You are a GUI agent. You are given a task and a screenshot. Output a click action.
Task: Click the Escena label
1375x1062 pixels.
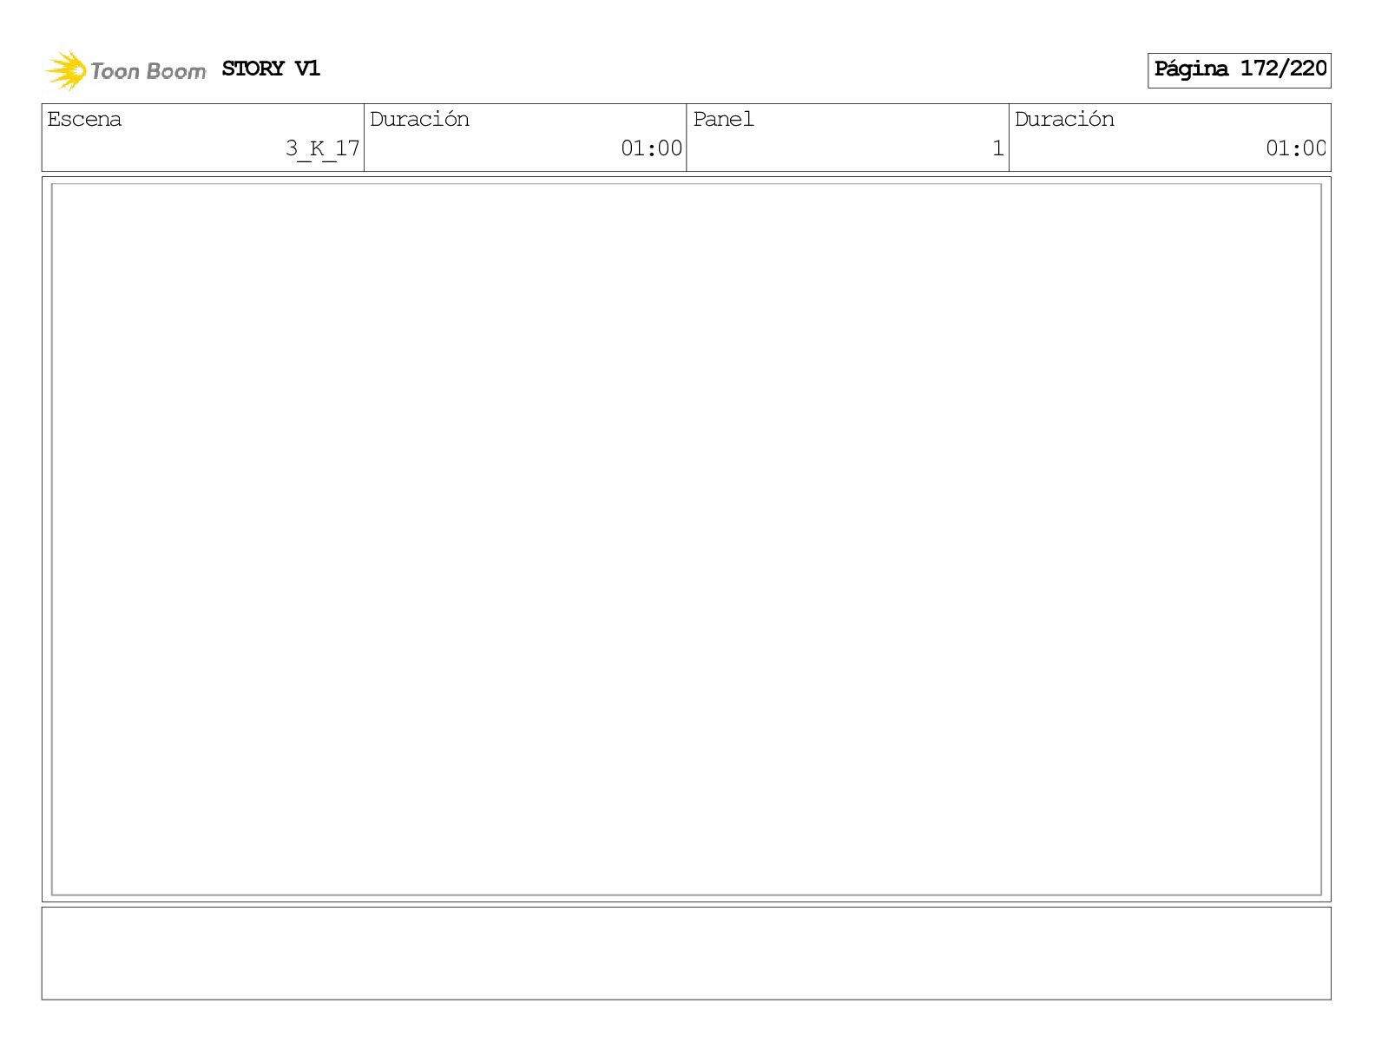pos(84,120)
